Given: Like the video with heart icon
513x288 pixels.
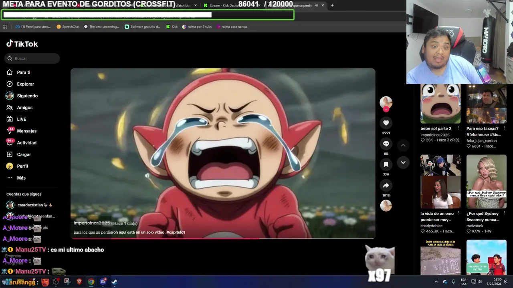Looking at the screenshot, I should 386,123.
